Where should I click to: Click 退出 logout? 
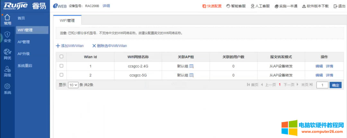tap(339, 6)
